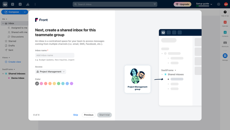Viewport: 230px width, 130px height.
Task: Click the Project Management group illustration card
Action: pos(137,79)
